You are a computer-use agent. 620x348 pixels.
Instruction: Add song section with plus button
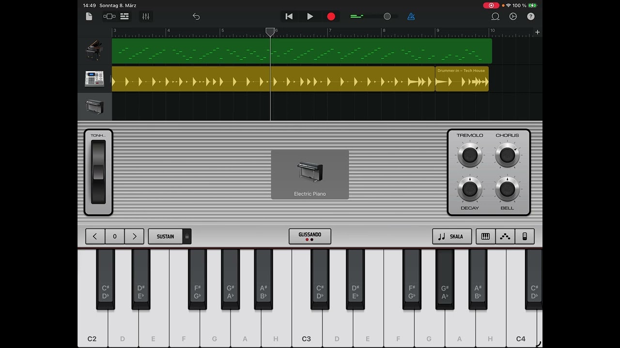click(537, 32)
